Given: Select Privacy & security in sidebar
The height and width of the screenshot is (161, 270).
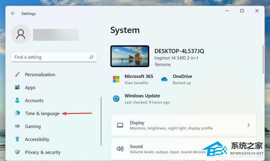Looking at the screenshot, I should pos(43,152).
